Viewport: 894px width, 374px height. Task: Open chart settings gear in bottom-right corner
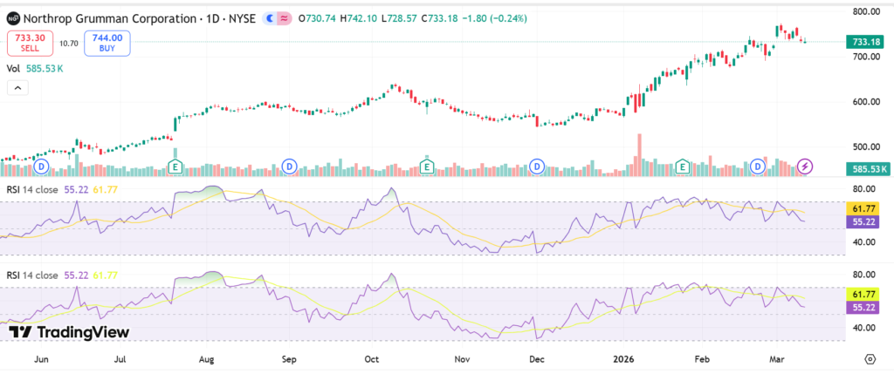click(870, 358)
